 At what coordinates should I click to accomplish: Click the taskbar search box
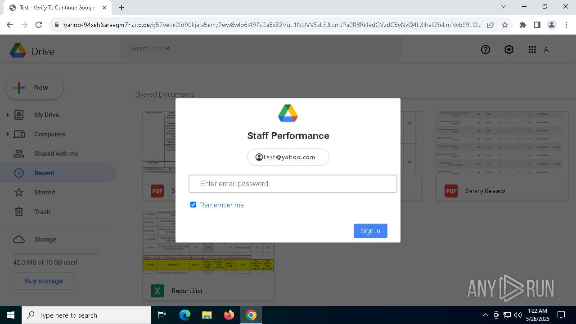click(86, 315)
